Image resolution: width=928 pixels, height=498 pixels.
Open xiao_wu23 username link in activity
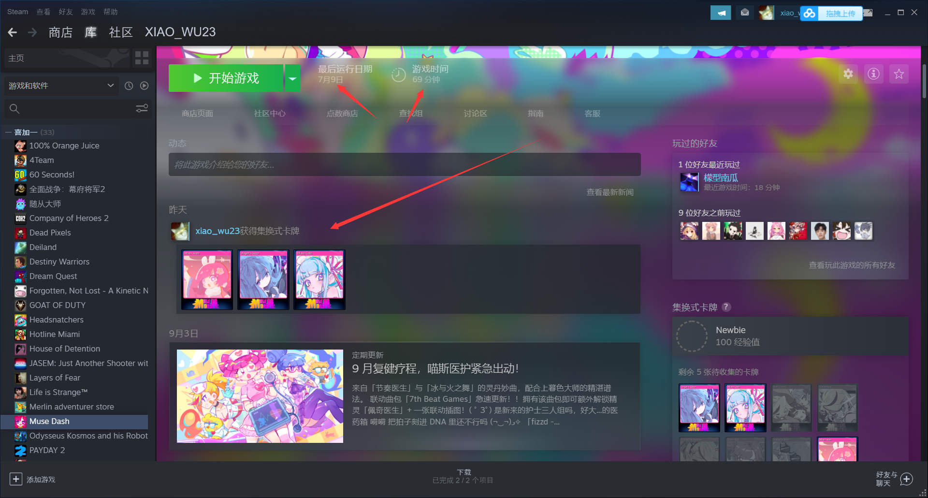click(217, 231)
